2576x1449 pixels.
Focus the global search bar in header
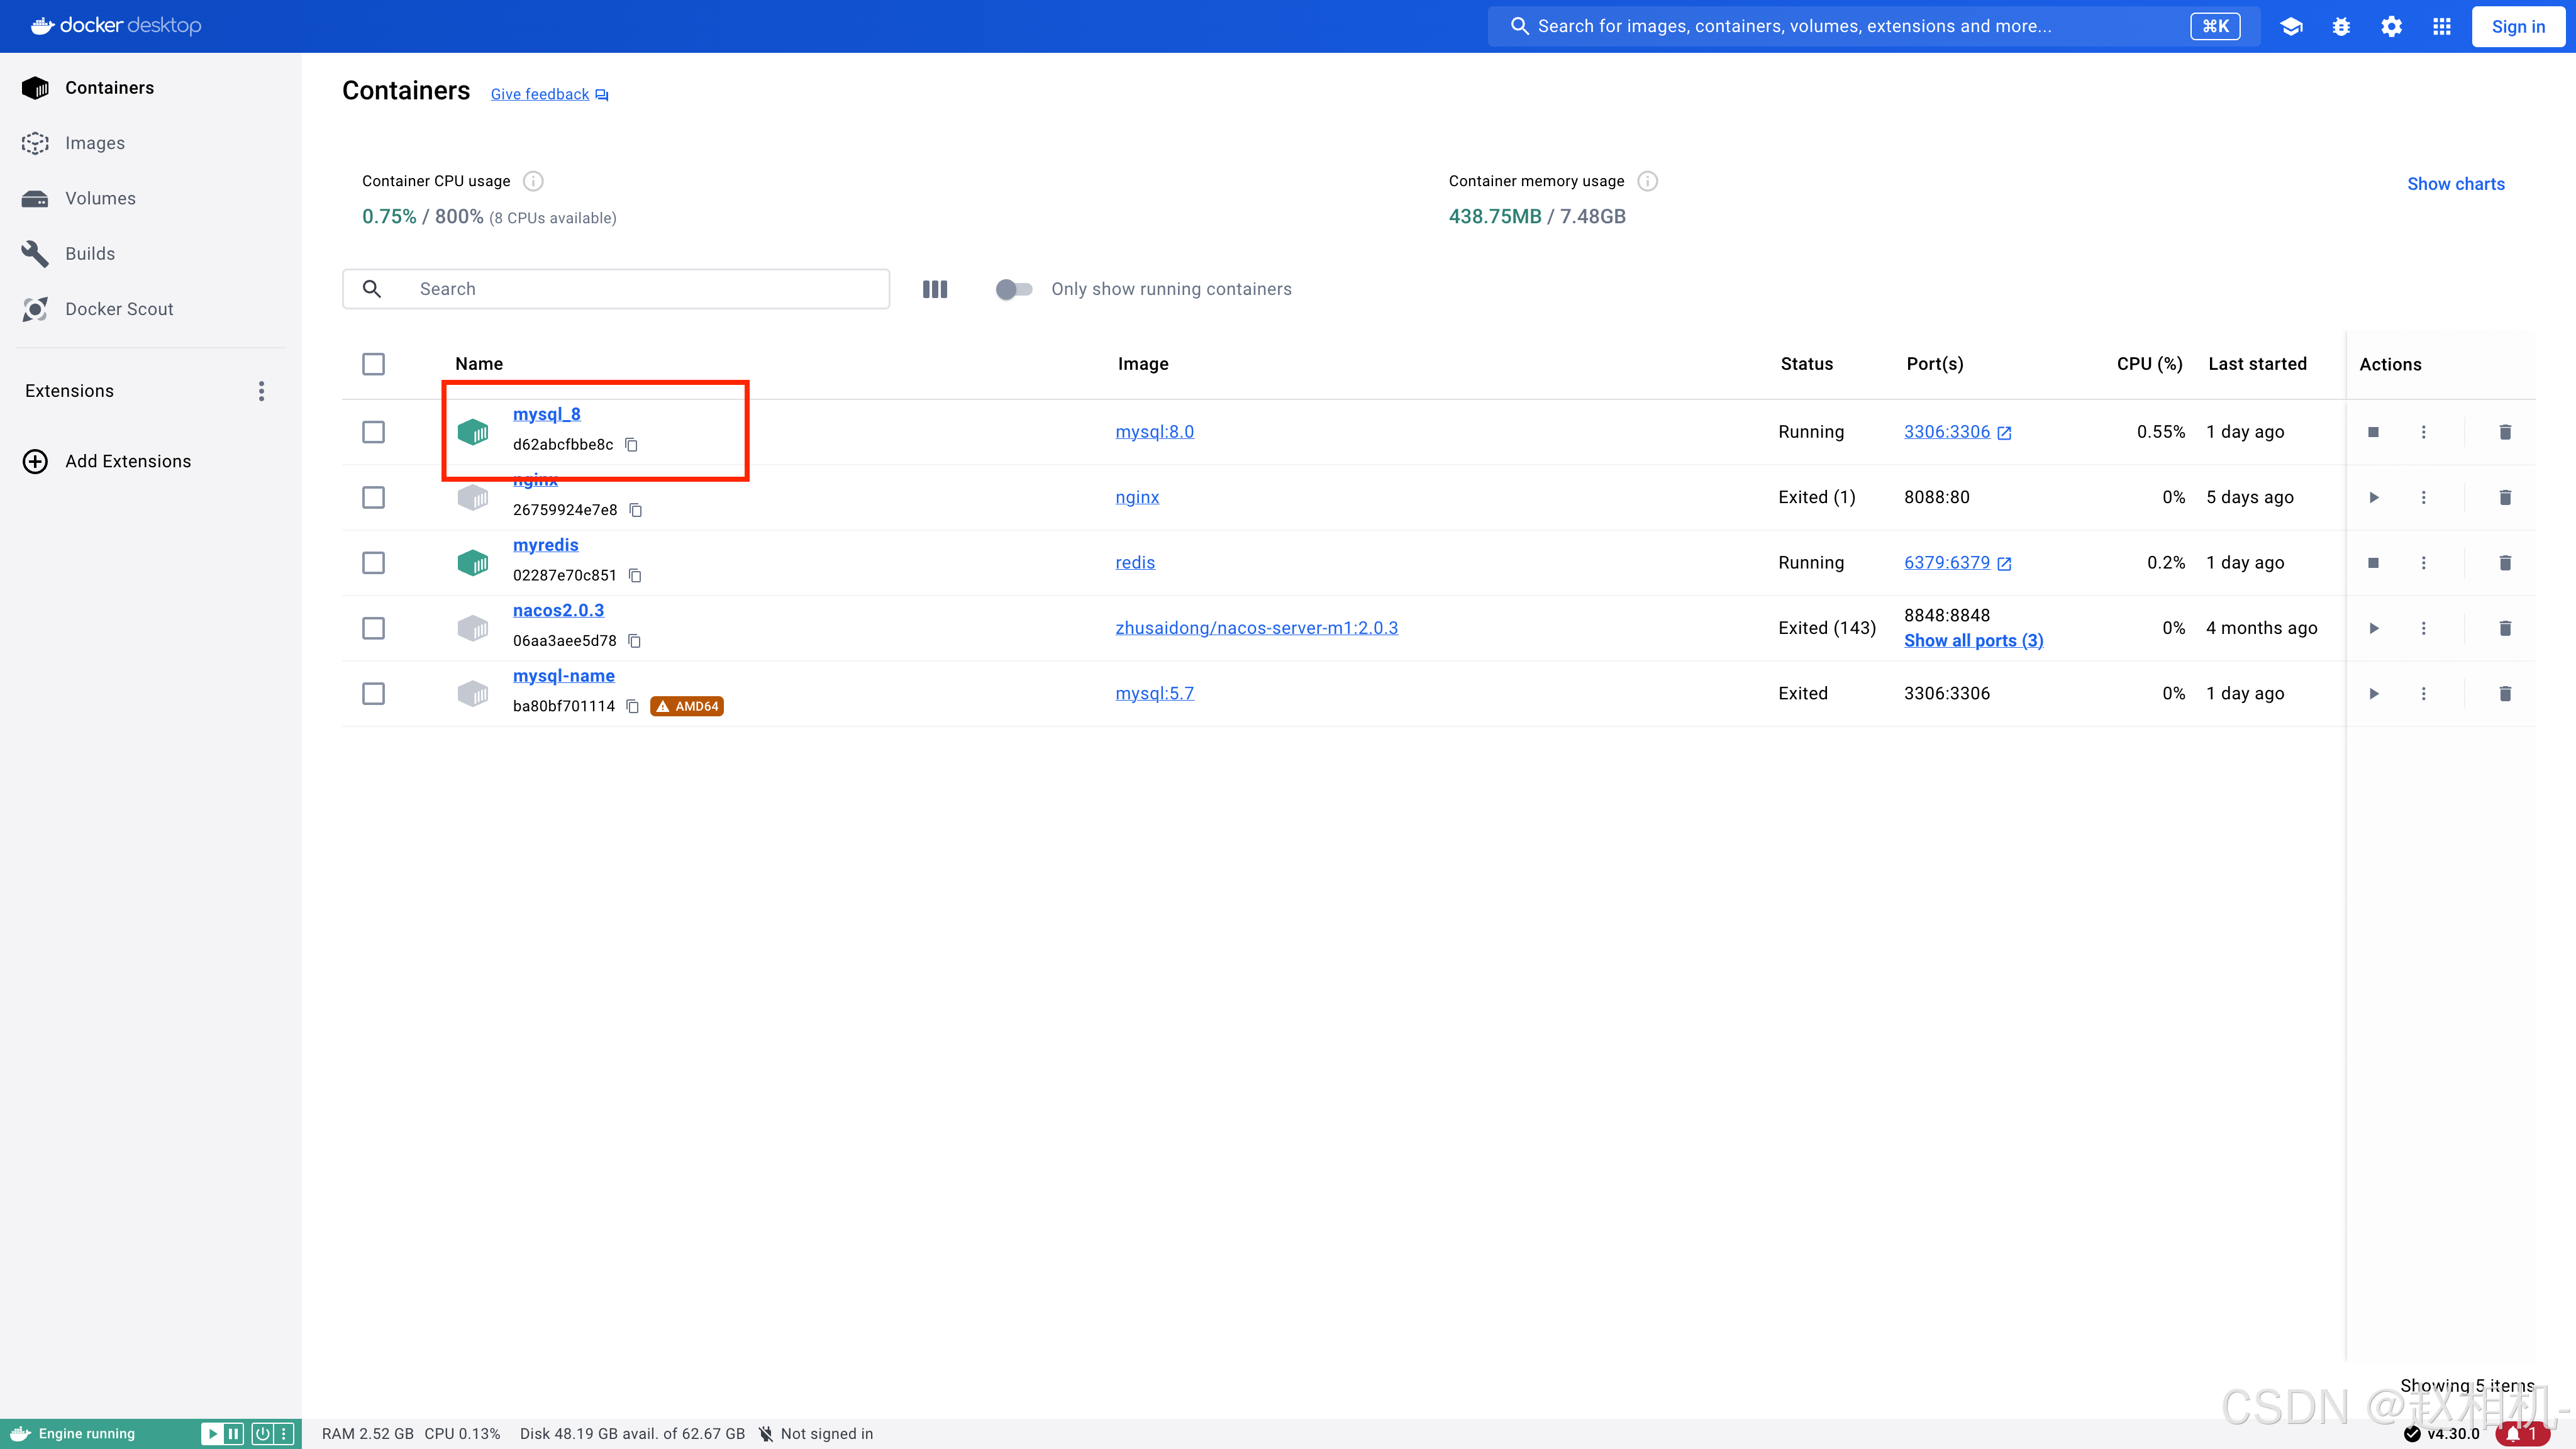click(x=1873, y=26)
